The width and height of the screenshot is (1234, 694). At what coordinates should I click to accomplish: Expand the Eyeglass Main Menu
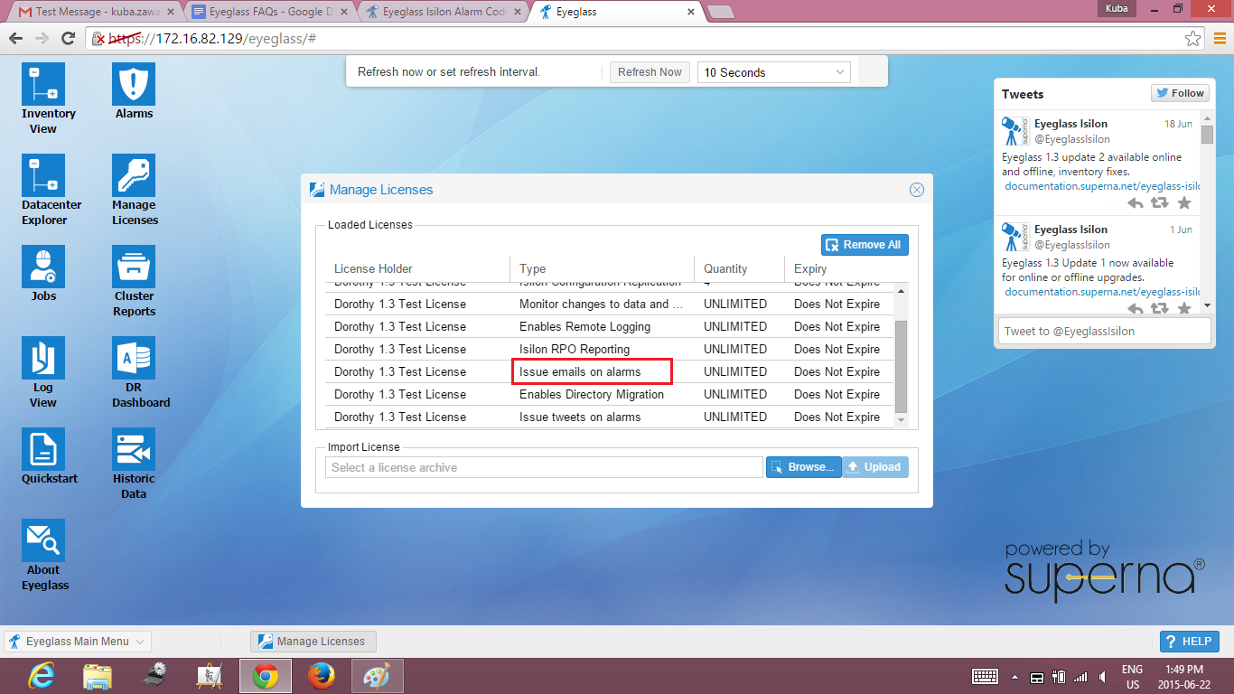tap(79, 642)
